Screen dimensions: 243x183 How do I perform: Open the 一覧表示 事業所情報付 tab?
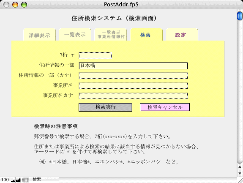tap(111, 35)
